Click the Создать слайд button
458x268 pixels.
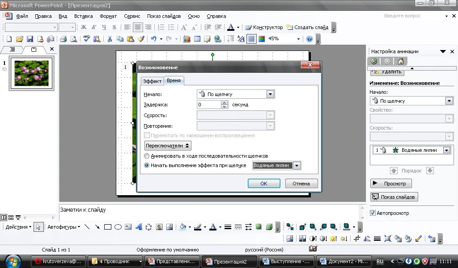click(307, 27)
